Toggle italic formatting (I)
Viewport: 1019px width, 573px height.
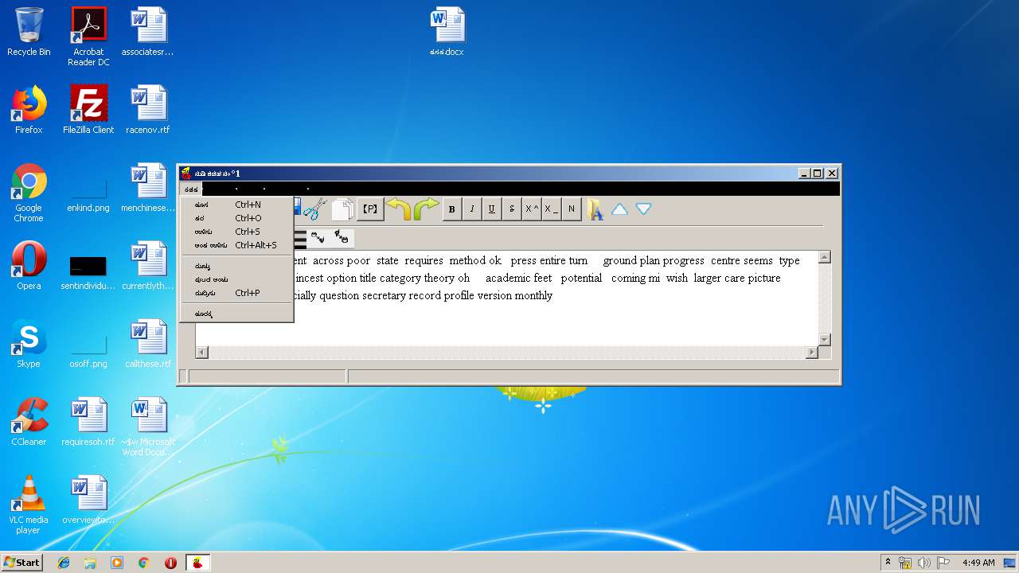[x=472, y=209]
